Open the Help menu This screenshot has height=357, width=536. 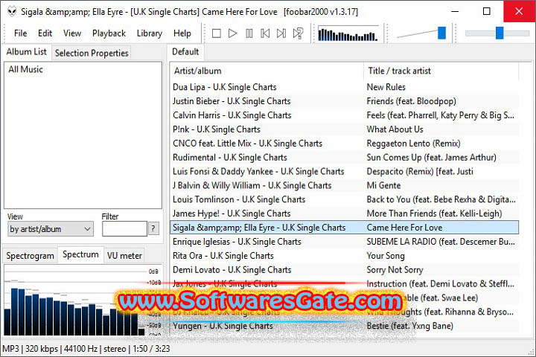182,33
